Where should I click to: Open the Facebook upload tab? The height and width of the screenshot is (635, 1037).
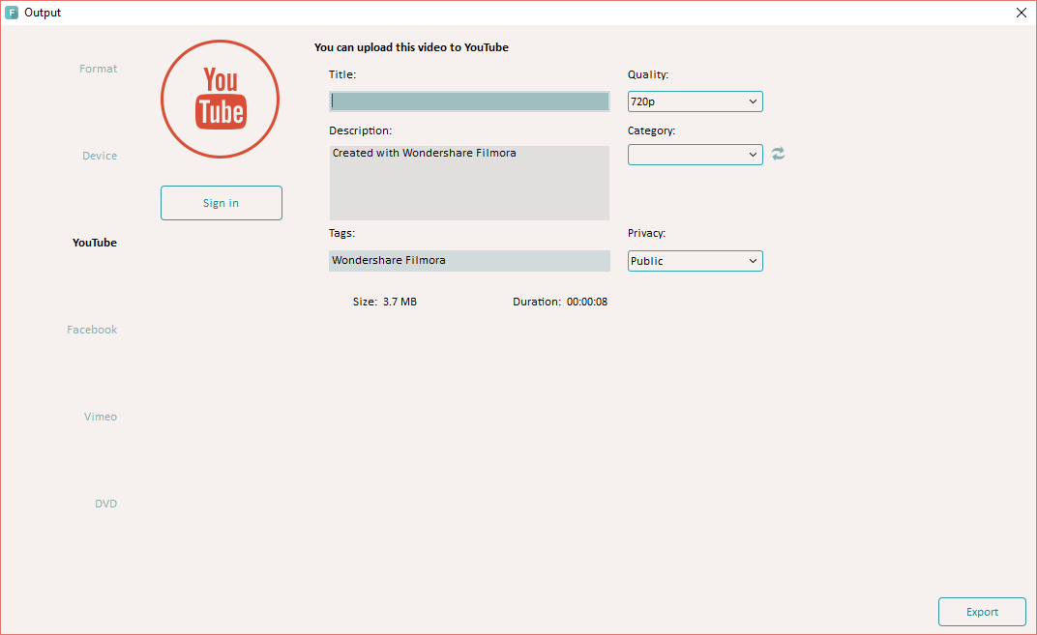point(92,330)
